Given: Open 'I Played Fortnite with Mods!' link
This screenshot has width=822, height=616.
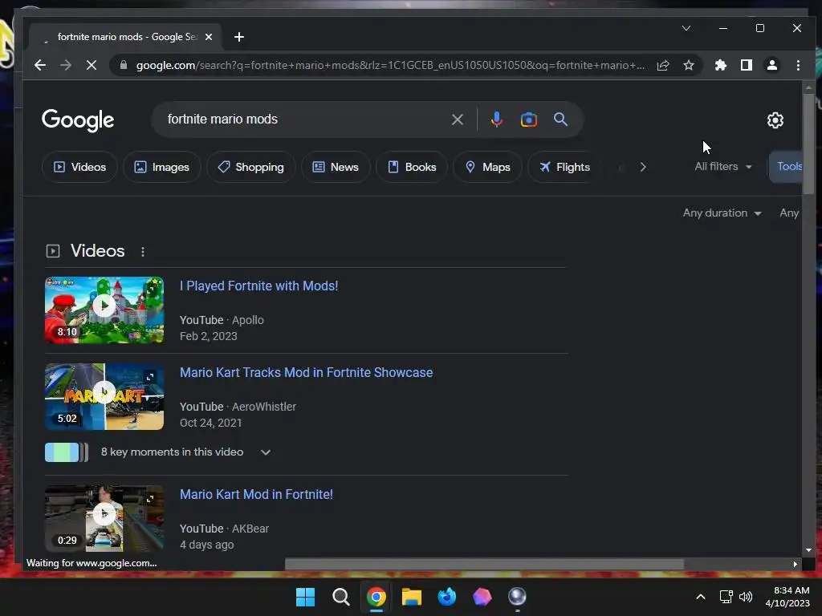Looking at the screenshot, I should pos(259,286).
